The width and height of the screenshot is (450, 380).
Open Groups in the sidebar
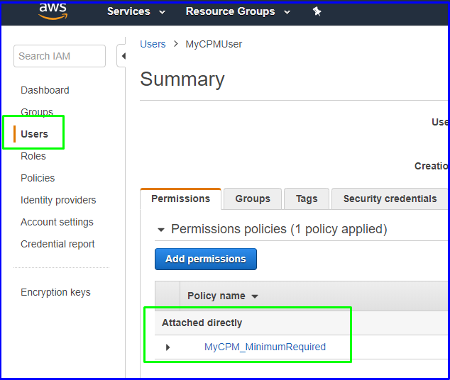click(37, 111)
